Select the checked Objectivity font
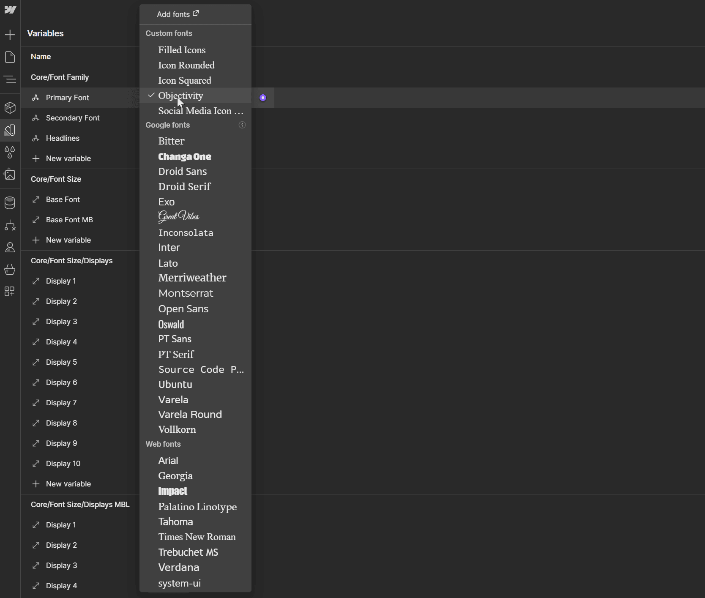Image resolution: width=705 pixels, height=598 pixels. click(195, 96)
